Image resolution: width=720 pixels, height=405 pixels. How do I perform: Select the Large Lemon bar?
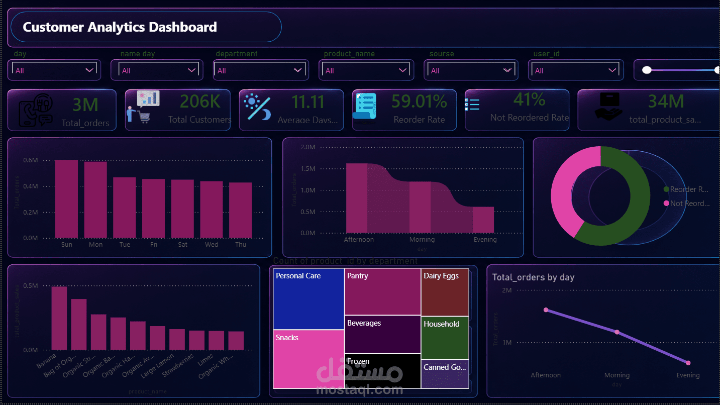point(177,340)
